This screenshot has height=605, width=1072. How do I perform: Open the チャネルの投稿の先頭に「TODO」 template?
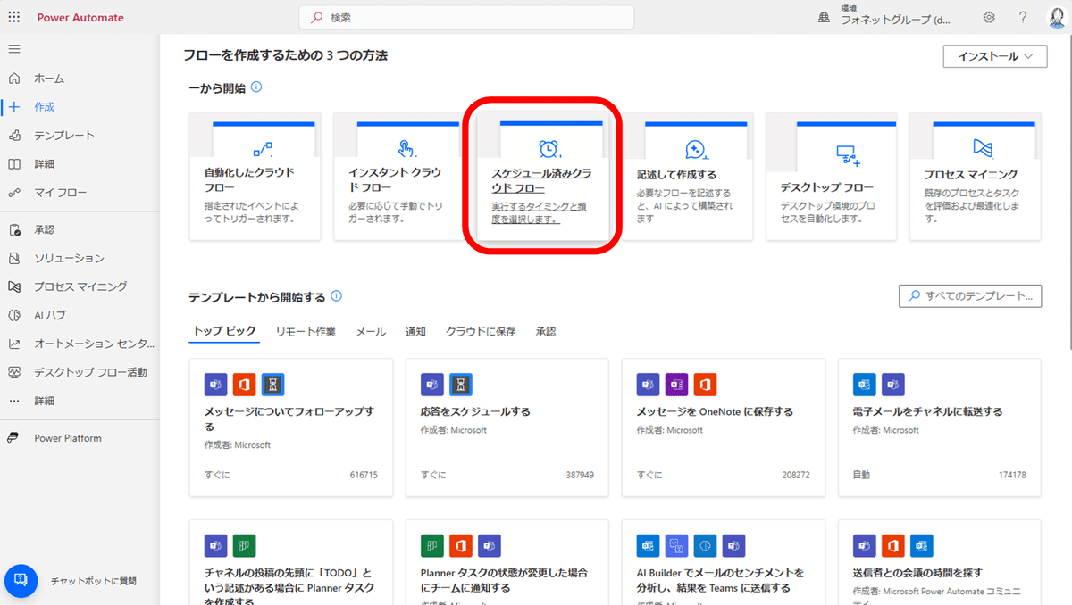click(291, 562)
